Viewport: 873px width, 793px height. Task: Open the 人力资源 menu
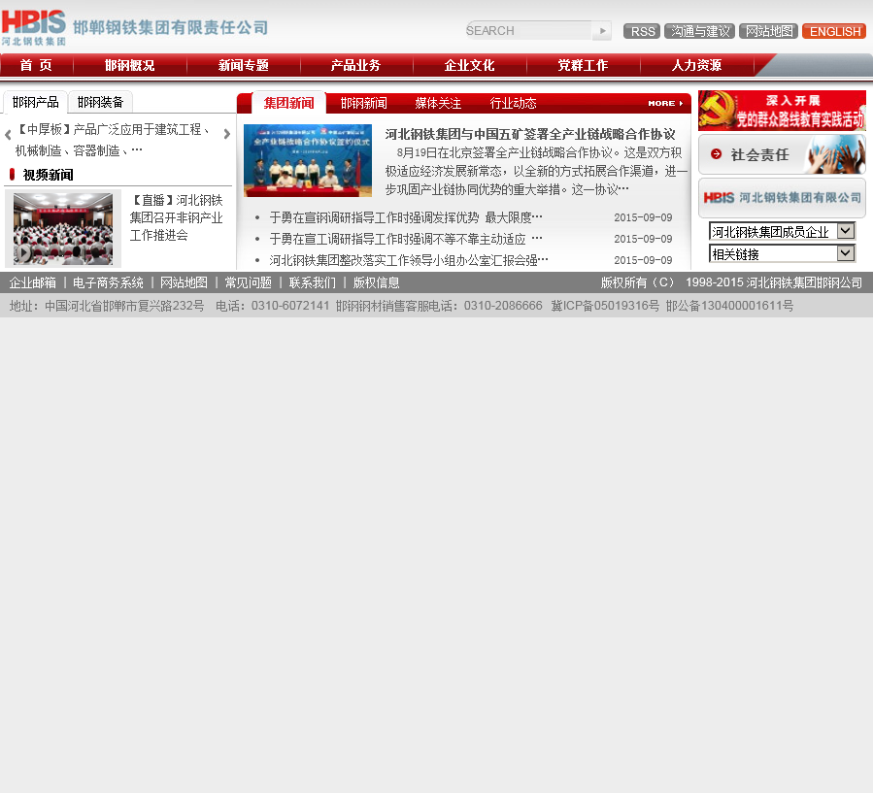point(696,65)
